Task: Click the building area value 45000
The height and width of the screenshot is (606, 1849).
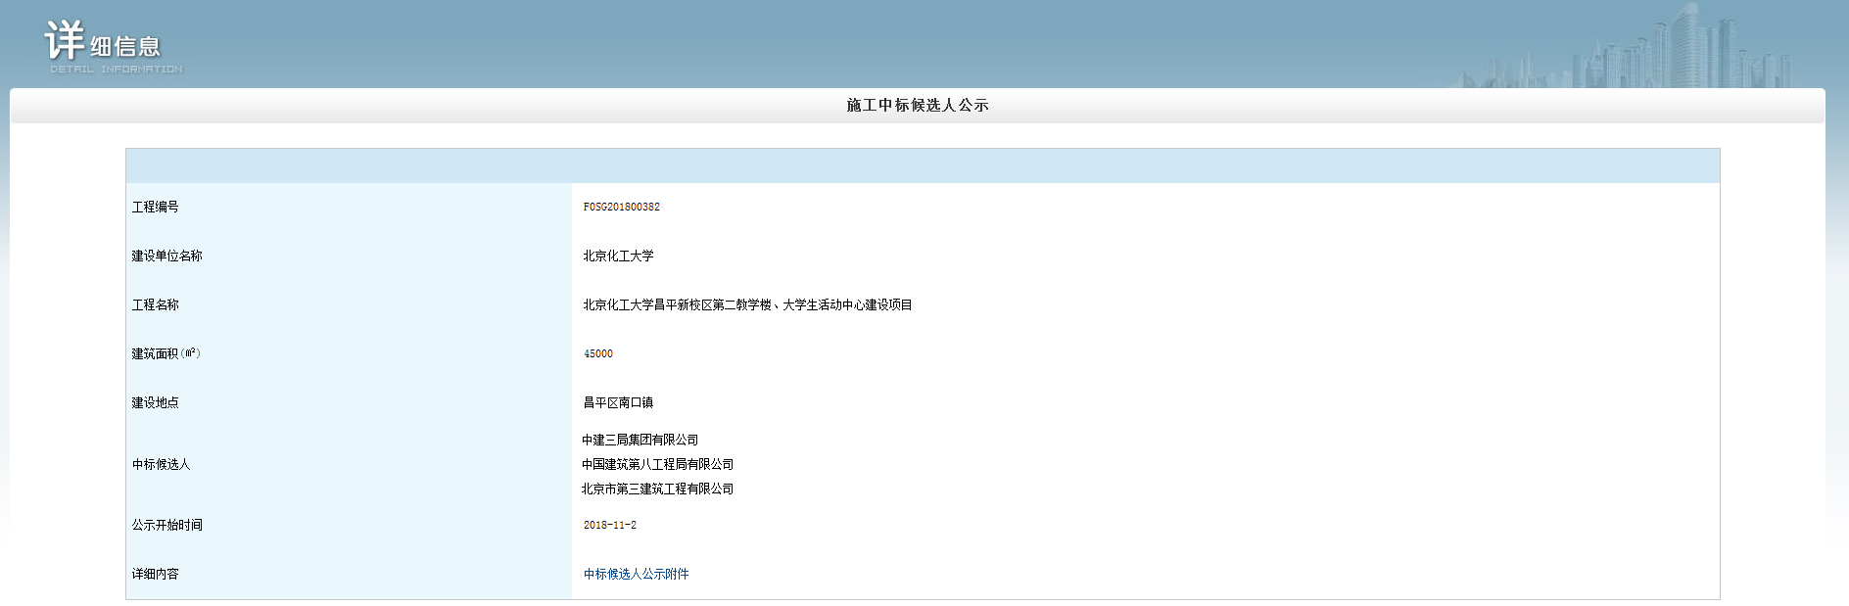Action: point(598,354)
